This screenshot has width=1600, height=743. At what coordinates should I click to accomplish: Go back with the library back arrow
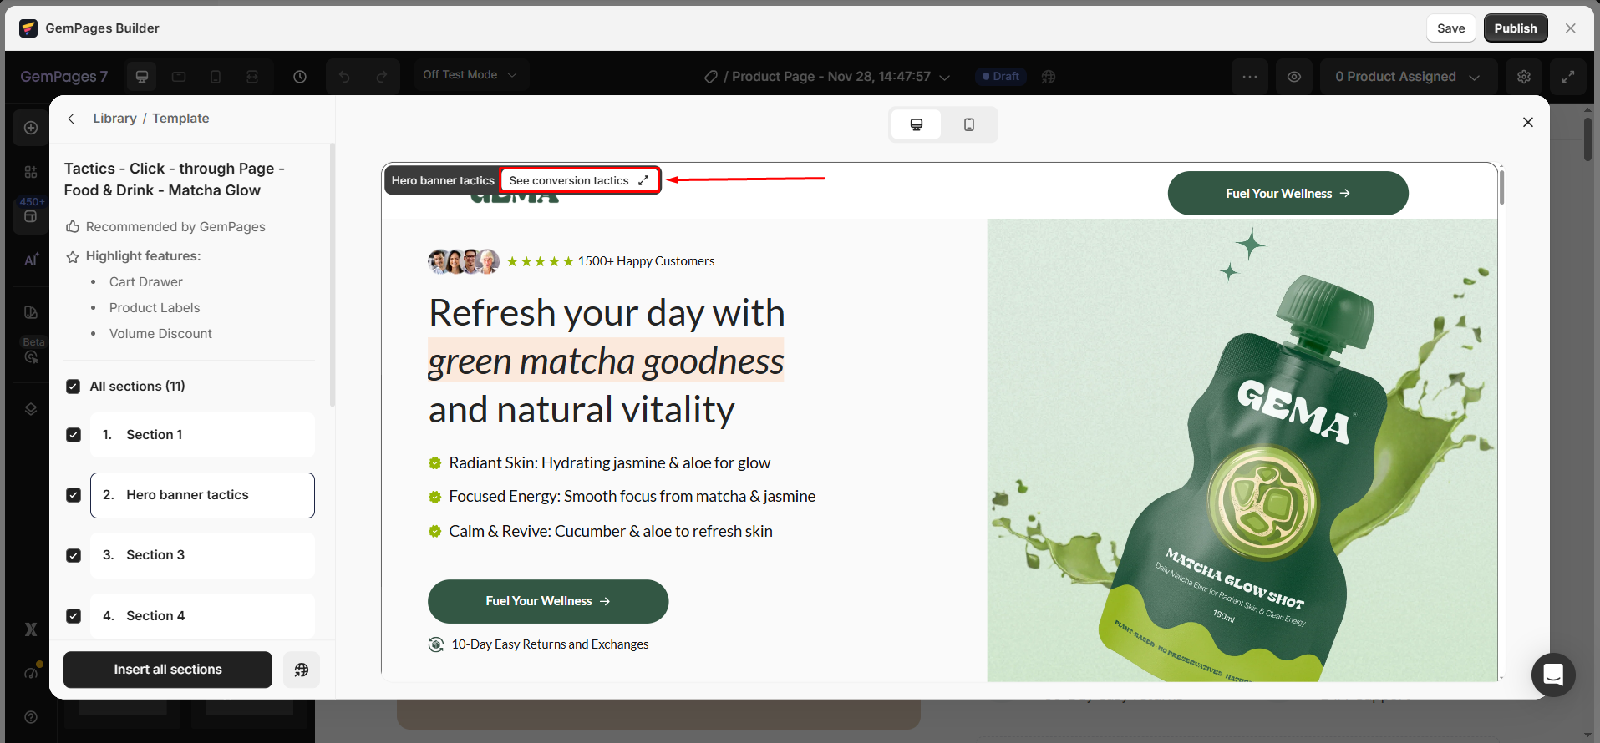pyautogui.click(x=72, y=119)
